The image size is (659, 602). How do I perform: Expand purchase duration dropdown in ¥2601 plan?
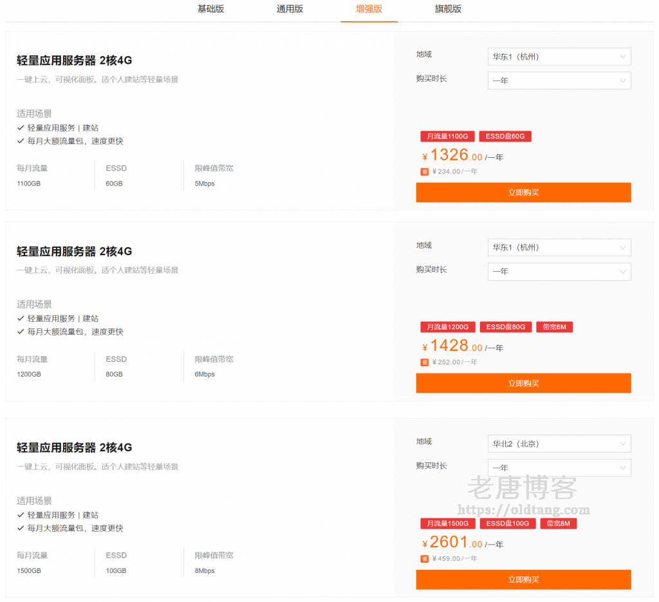coord(559,468)
